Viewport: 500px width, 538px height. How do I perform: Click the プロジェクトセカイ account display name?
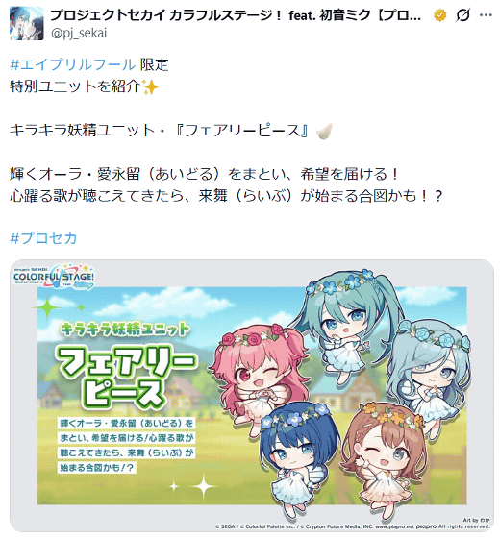236,15
